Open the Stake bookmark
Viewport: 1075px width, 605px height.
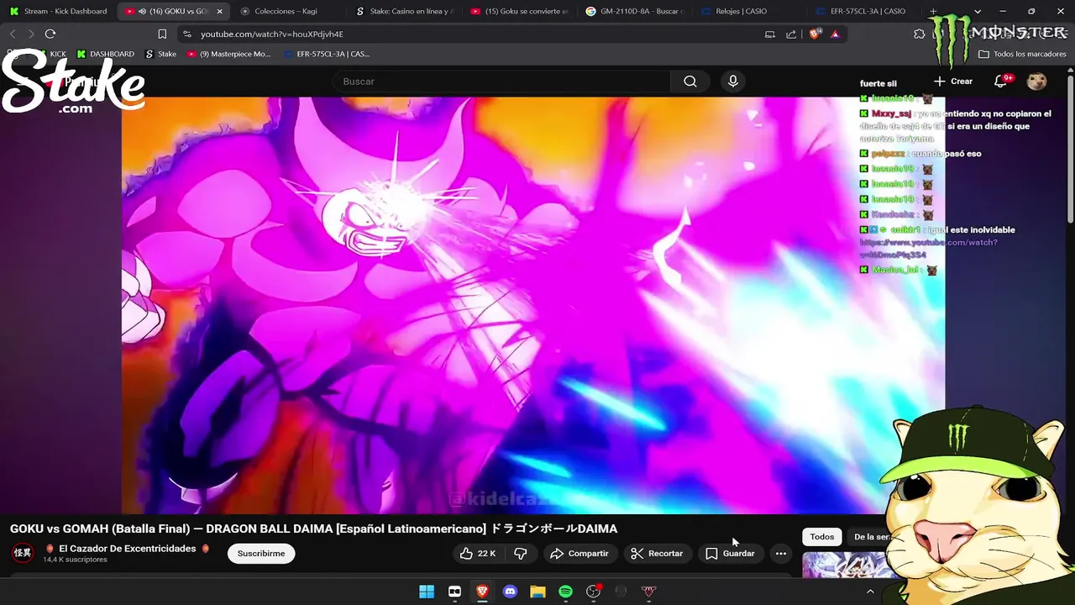pos(160,54)
